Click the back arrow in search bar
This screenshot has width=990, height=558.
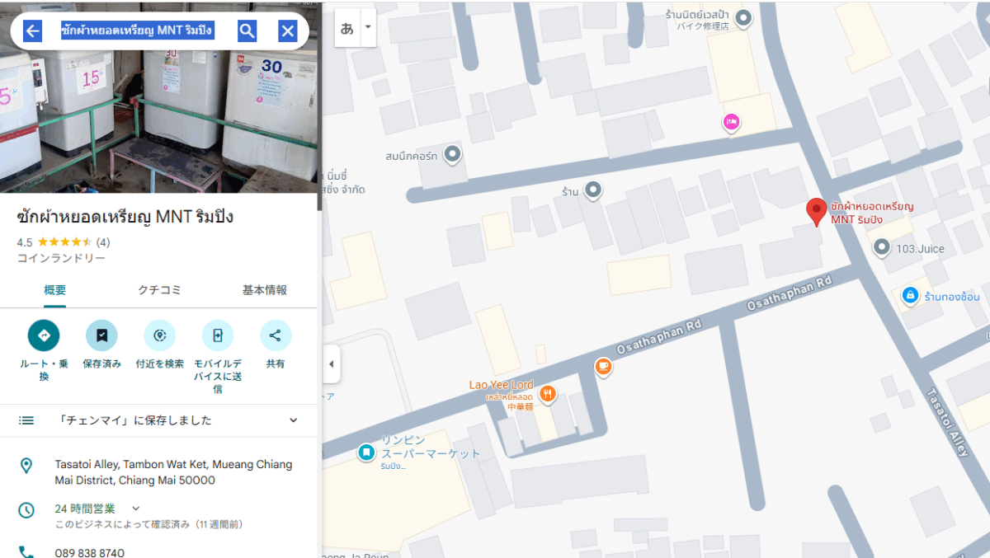coord(33,31)
